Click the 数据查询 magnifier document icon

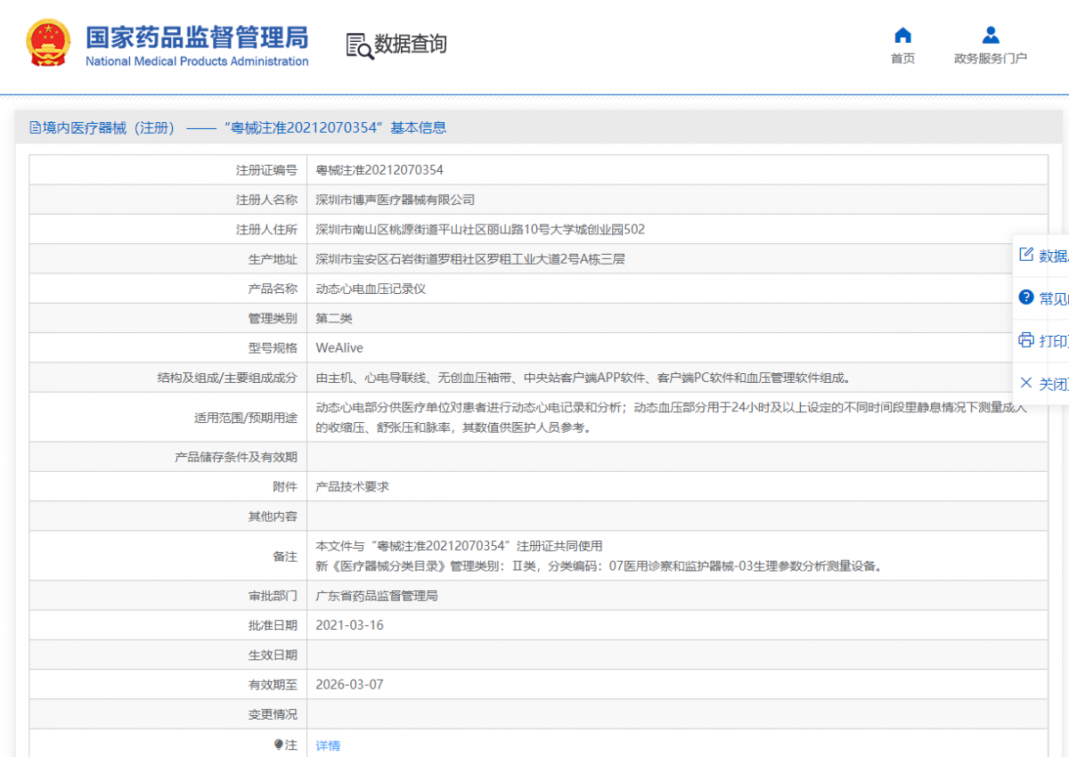coord(359,45)
